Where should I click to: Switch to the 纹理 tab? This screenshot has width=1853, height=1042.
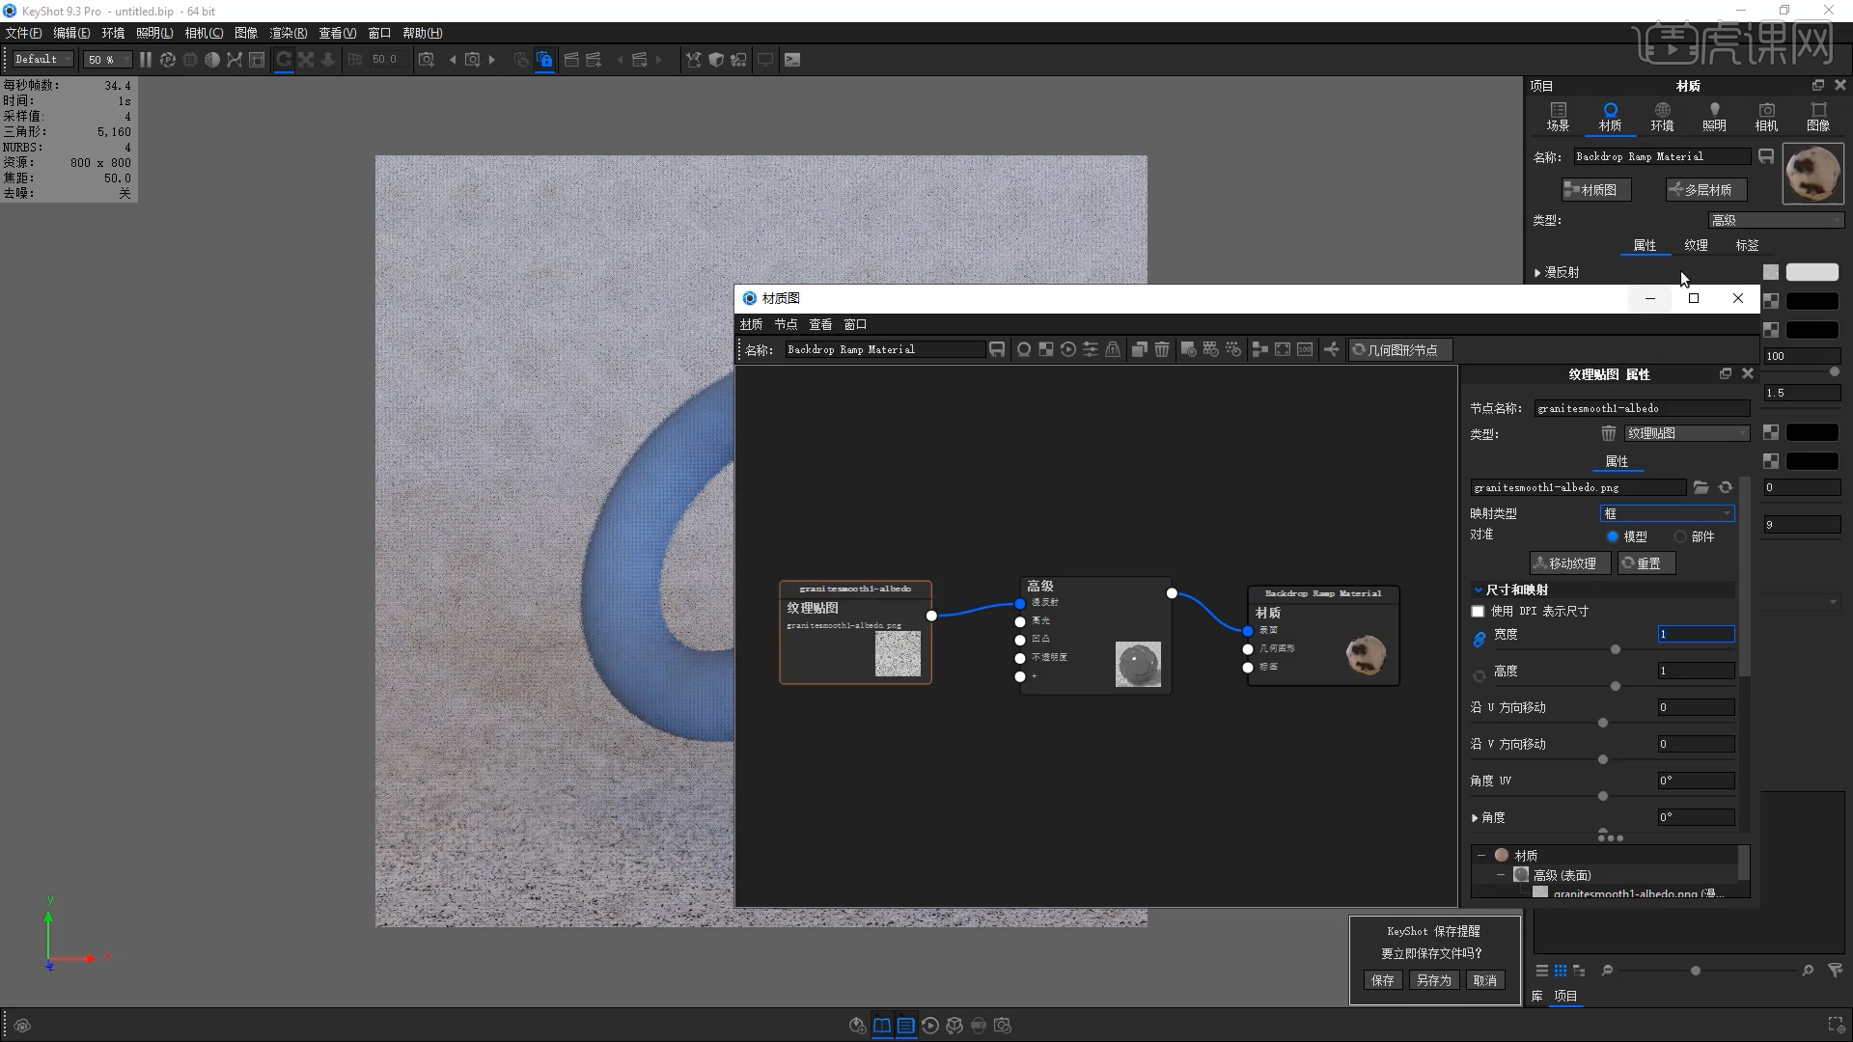(1696, 245)
